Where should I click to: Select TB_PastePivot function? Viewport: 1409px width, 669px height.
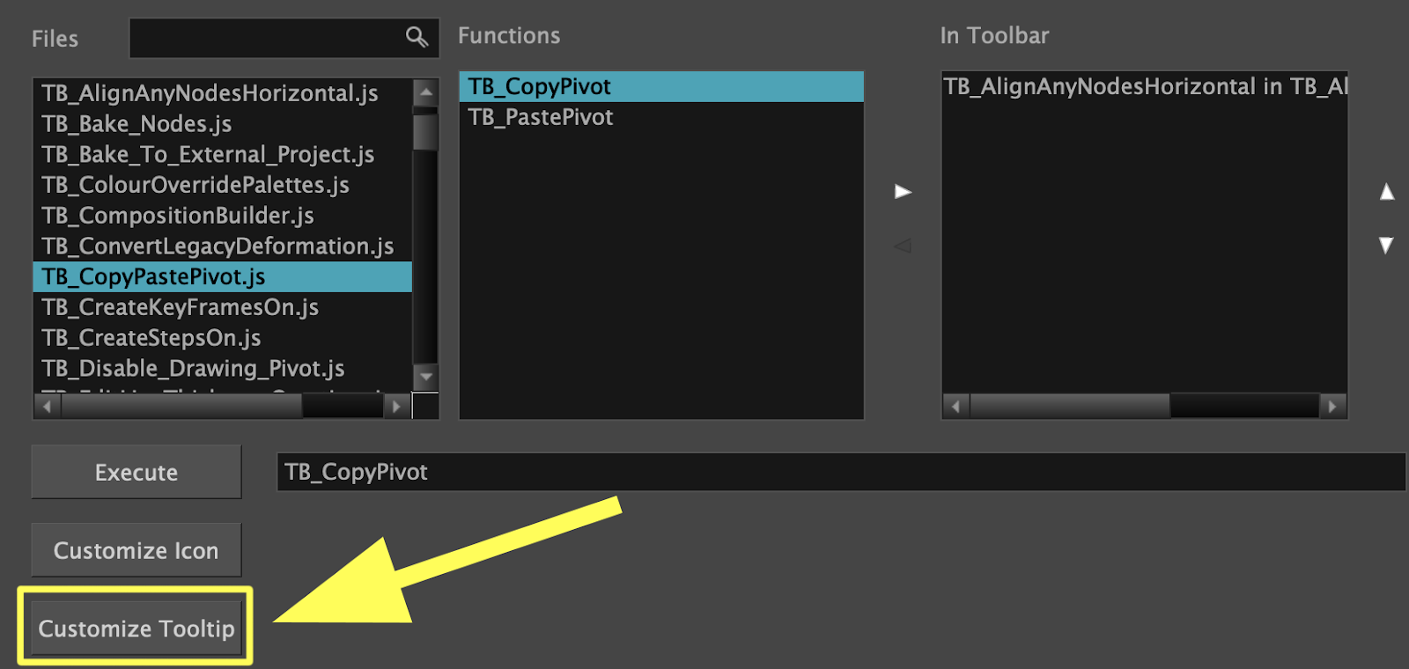point(541,117)
